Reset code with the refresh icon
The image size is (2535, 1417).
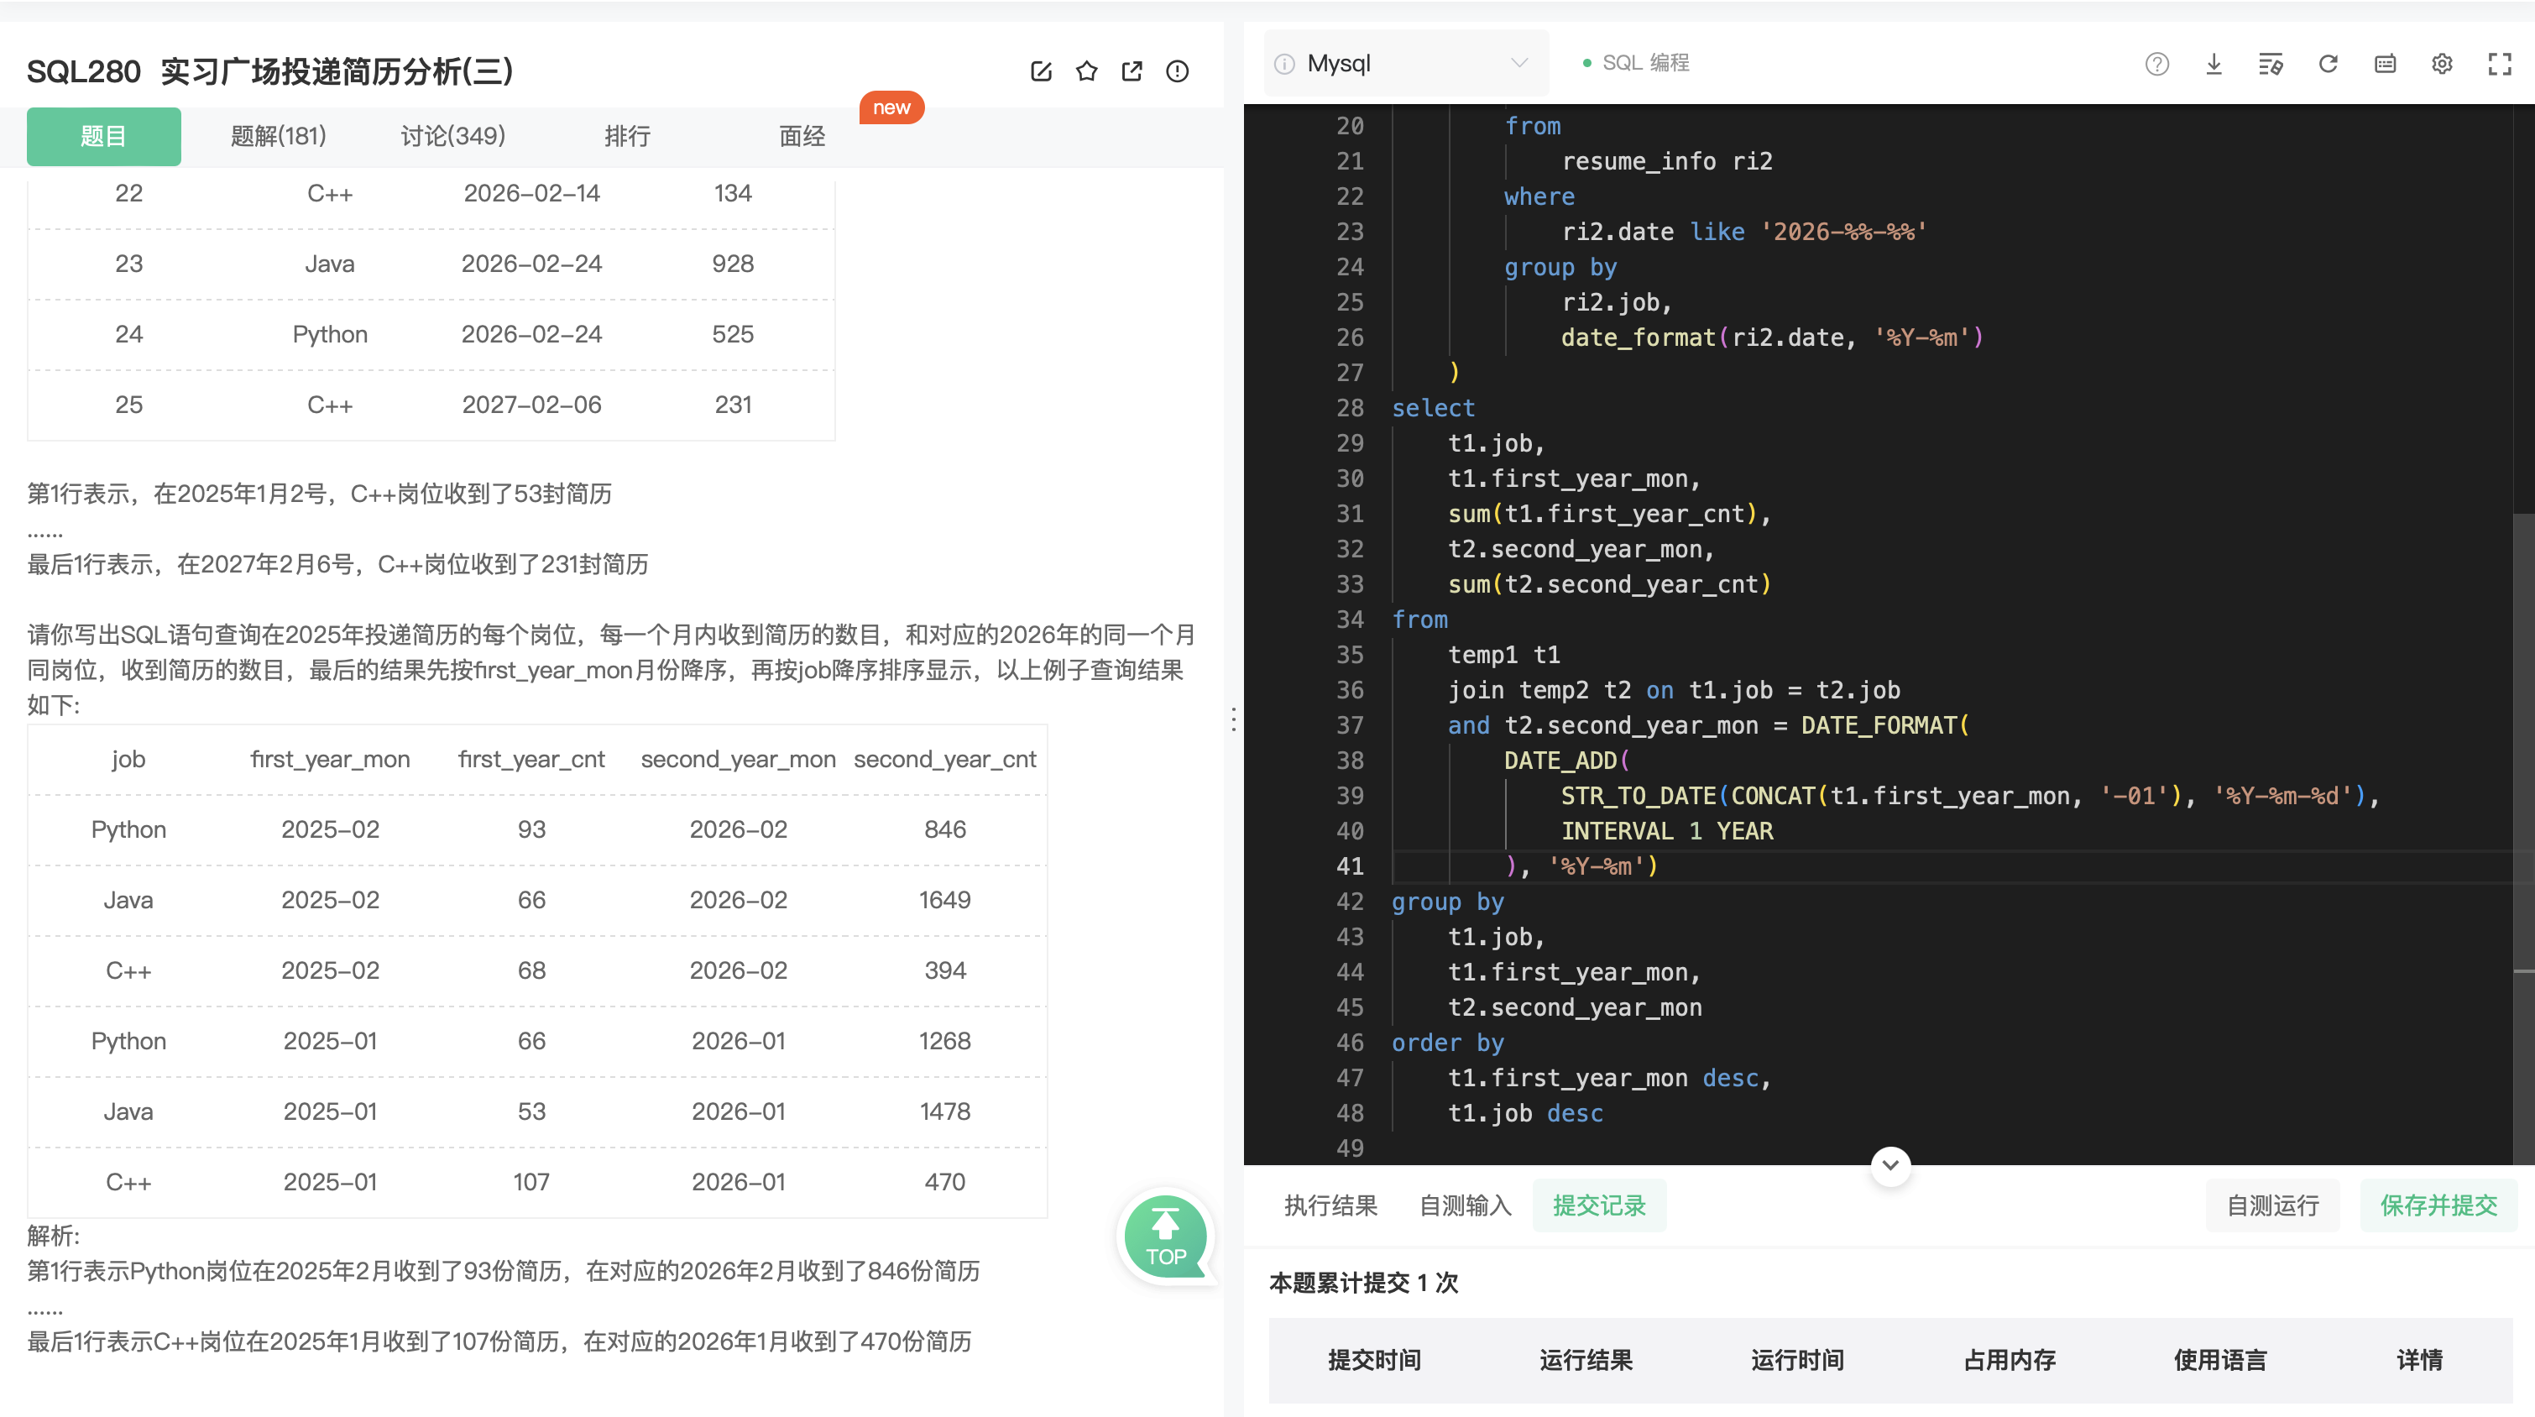pyautogui.click(x=2328, y=64)
